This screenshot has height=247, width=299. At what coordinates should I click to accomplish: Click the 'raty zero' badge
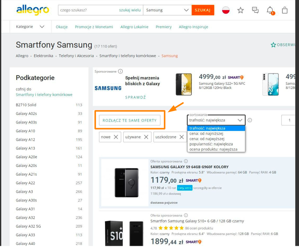[x=185, y=188]
